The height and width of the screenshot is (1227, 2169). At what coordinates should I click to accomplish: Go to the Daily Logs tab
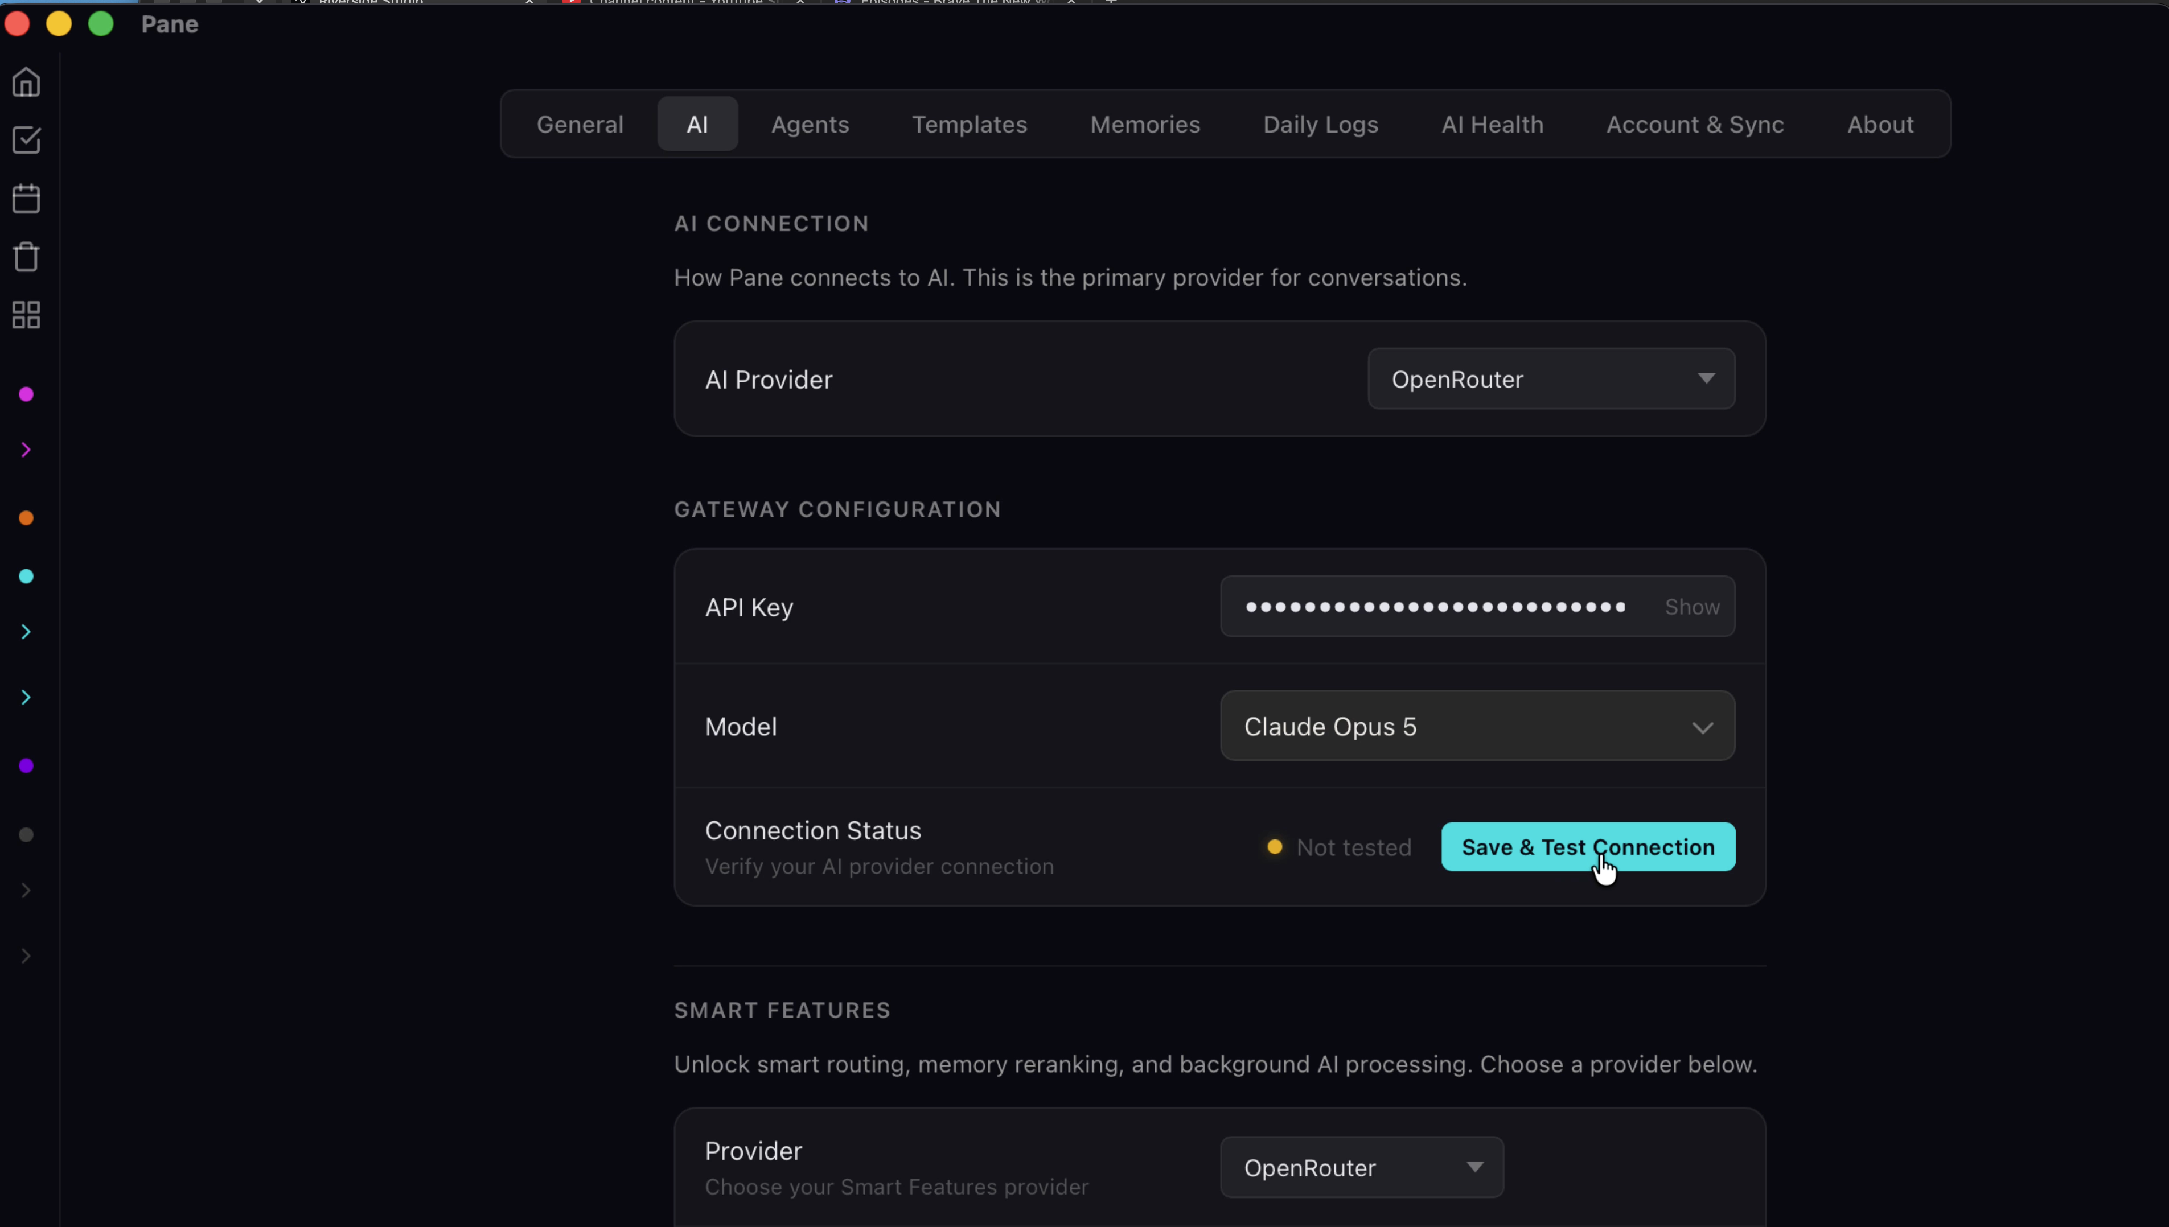(x=1321, y=124)
